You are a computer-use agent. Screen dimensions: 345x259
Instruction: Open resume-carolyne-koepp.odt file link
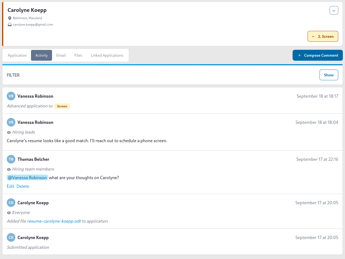click(x=54, y=221)
